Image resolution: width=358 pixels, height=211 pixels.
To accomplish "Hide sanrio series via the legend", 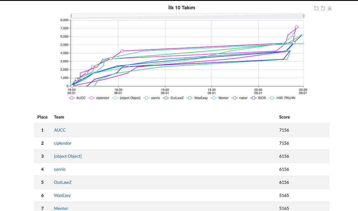I will 152,98.
